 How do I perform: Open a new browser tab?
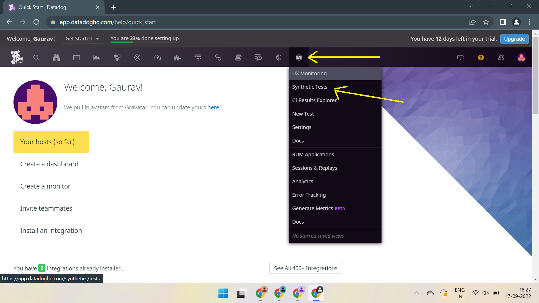pyautogui.click(x=114, y=7)
